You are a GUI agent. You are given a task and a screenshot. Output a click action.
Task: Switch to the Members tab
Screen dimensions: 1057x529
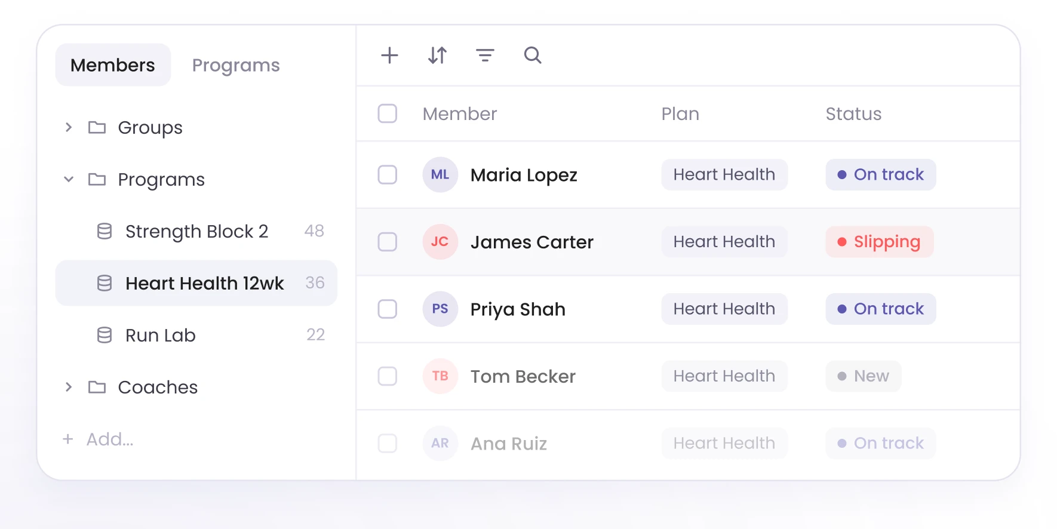click(113, 64)
